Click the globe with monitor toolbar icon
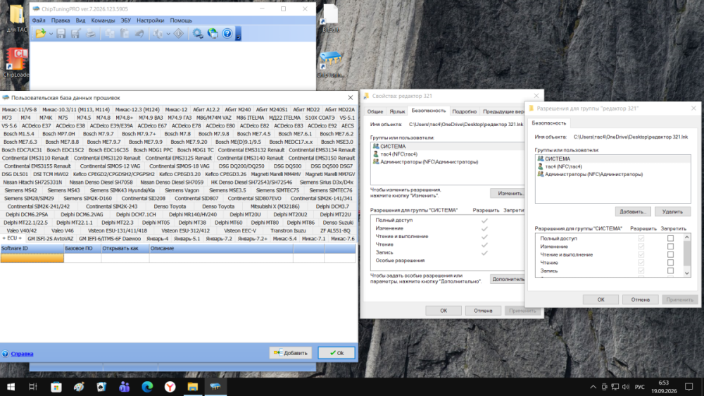This screenshot has height=396, width=704. 213,34
